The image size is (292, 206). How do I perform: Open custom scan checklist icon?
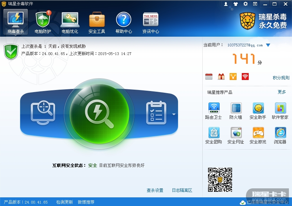(x=156, y=113)
